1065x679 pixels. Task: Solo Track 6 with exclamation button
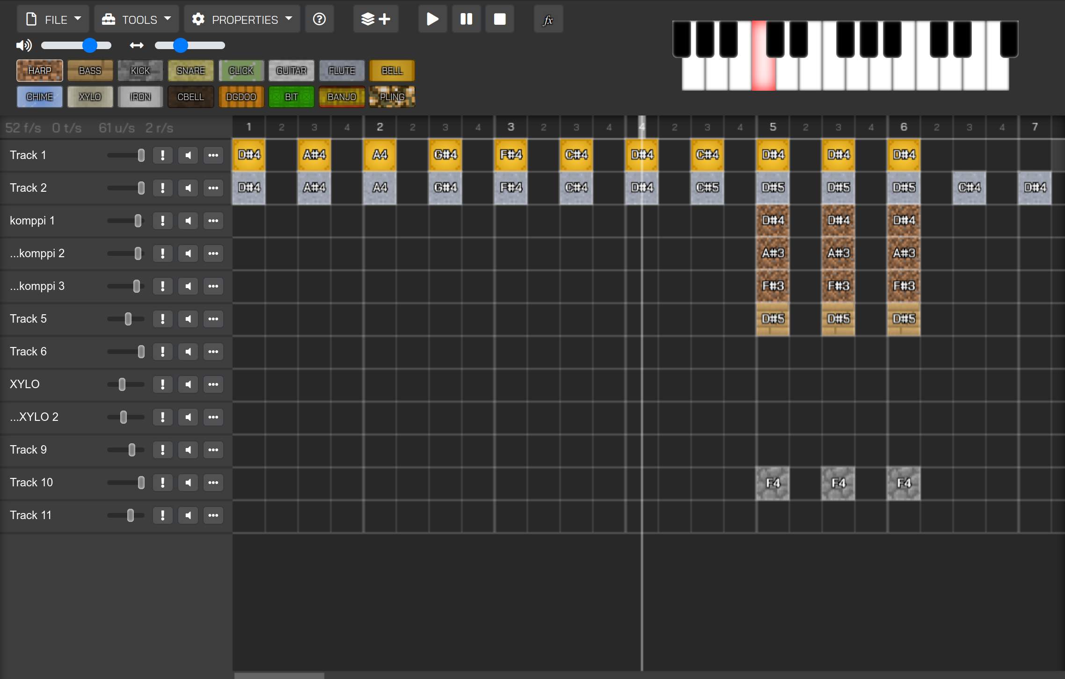point(163,352)
